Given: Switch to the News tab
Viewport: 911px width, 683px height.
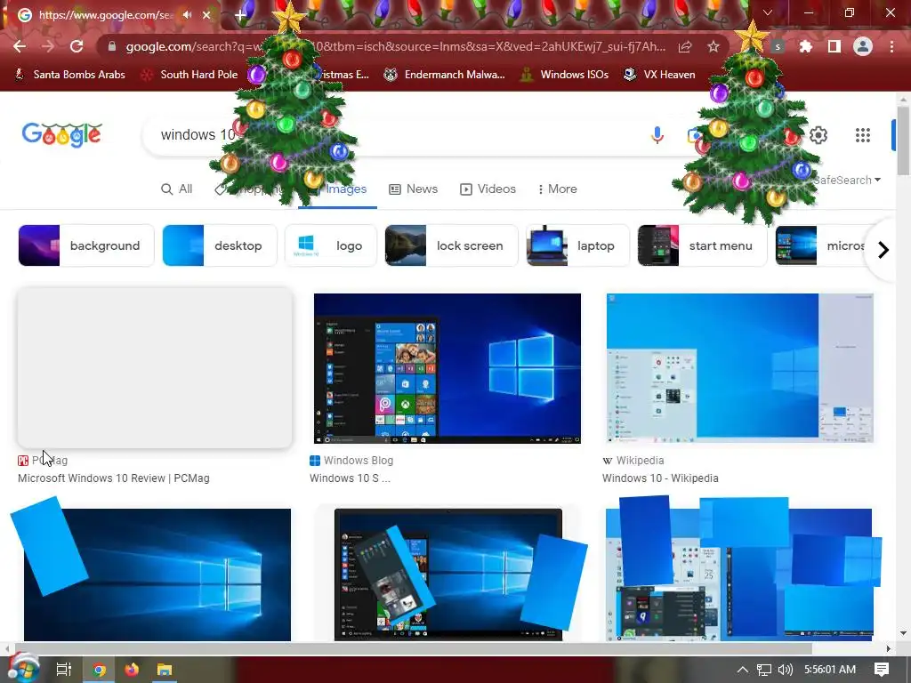Looking at the screenshot, I should point(413,189).
